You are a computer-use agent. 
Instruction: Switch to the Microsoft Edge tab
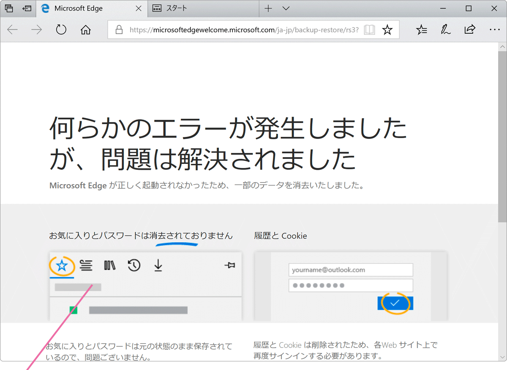pos(92,8)
